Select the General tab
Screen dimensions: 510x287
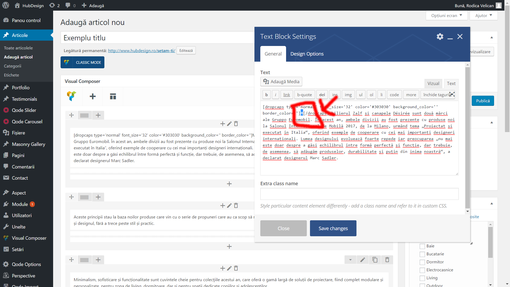[273, 54]
